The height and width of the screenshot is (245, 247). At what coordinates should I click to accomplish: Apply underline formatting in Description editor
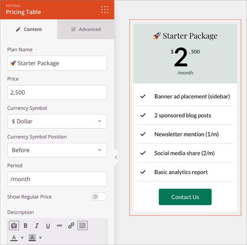48,226
